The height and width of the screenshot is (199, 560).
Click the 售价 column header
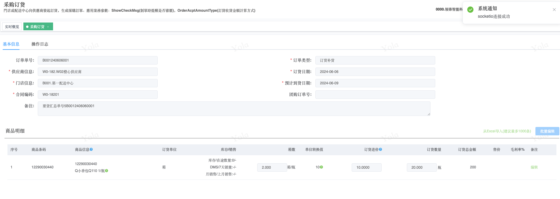click(x=497, y=149)
